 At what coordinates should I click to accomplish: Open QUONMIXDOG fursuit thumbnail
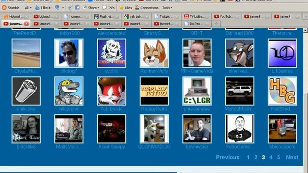(154, 129)
